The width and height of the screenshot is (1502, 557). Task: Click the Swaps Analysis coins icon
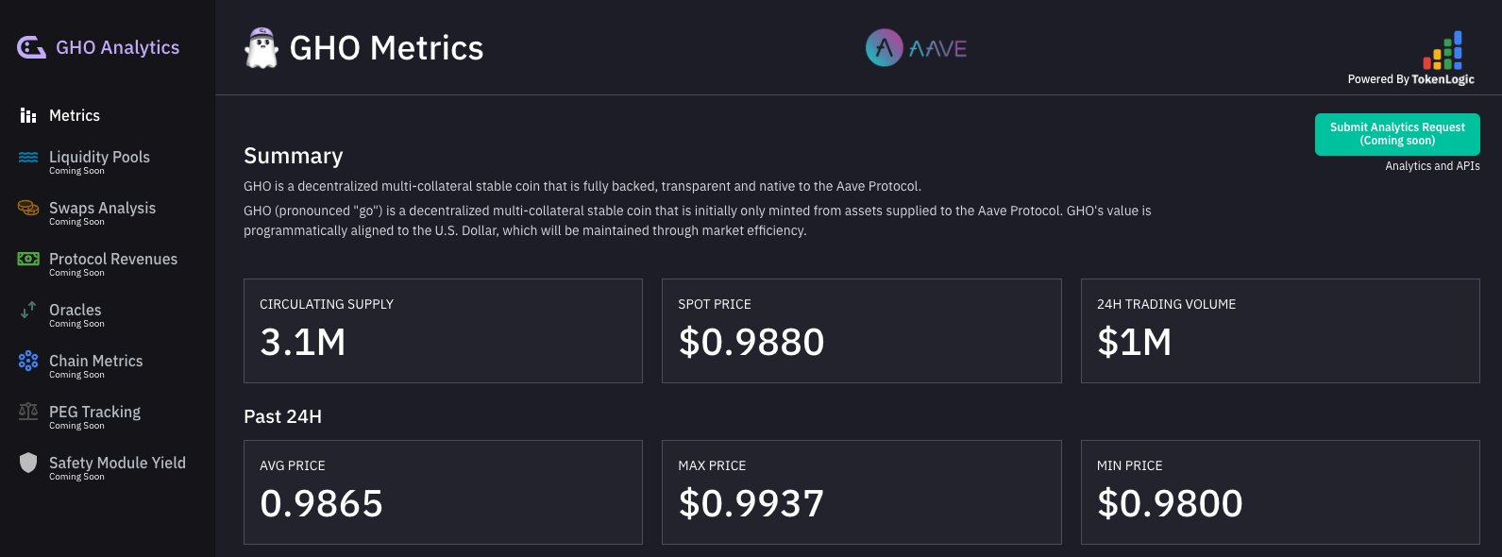pos(28,209)
